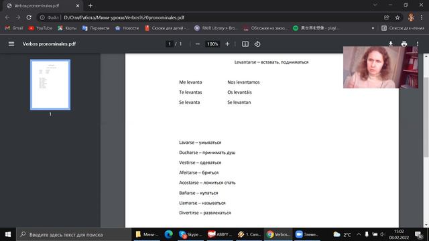The image size is (429, 241).
Task: Open the Spotify playlist bookmark
Action: 316,28
